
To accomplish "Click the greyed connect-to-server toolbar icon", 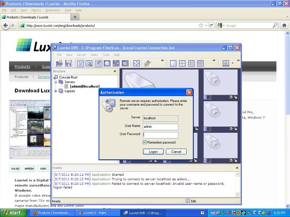I will (x=148, y=63).
